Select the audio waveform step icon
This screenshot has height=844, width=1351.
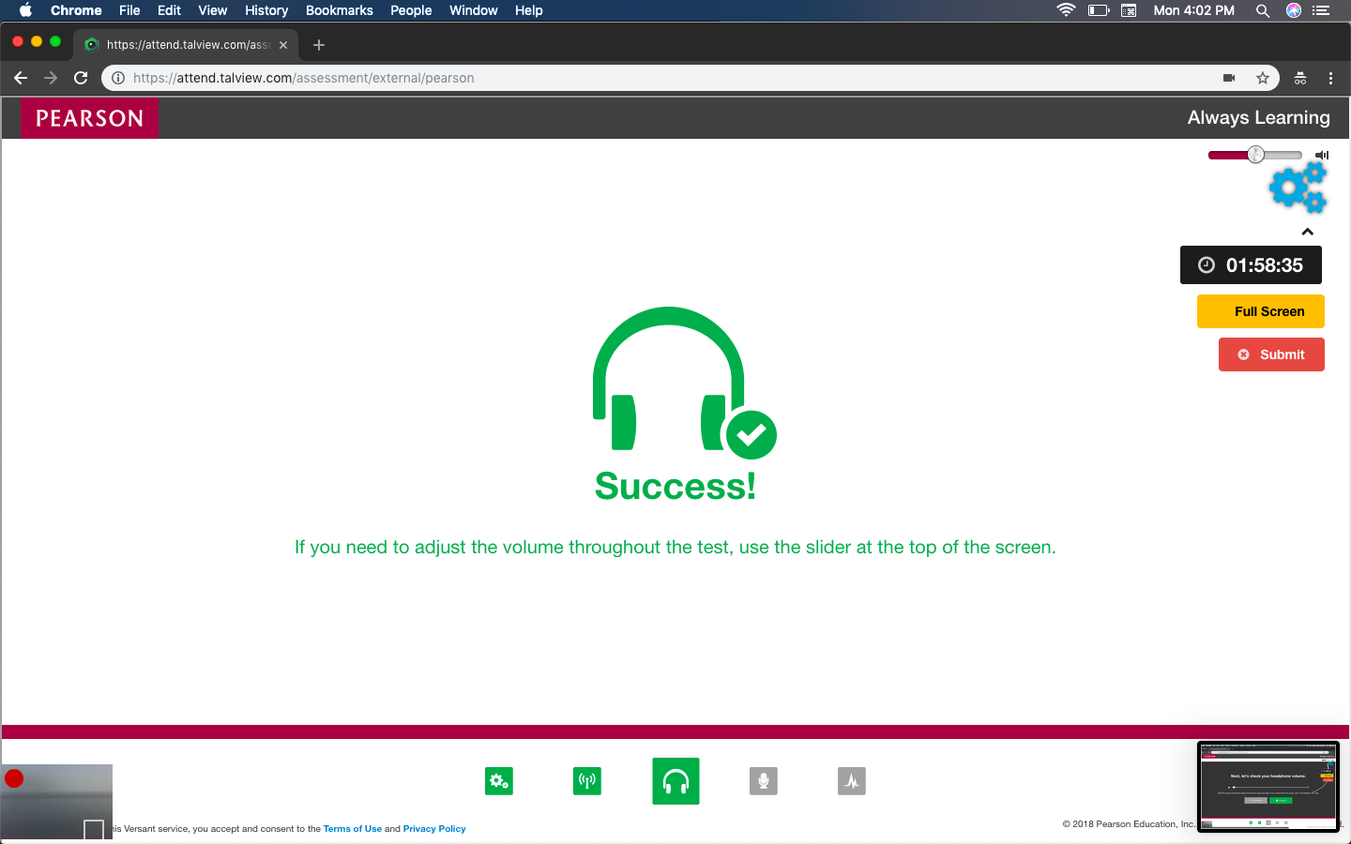click(852, 781)
